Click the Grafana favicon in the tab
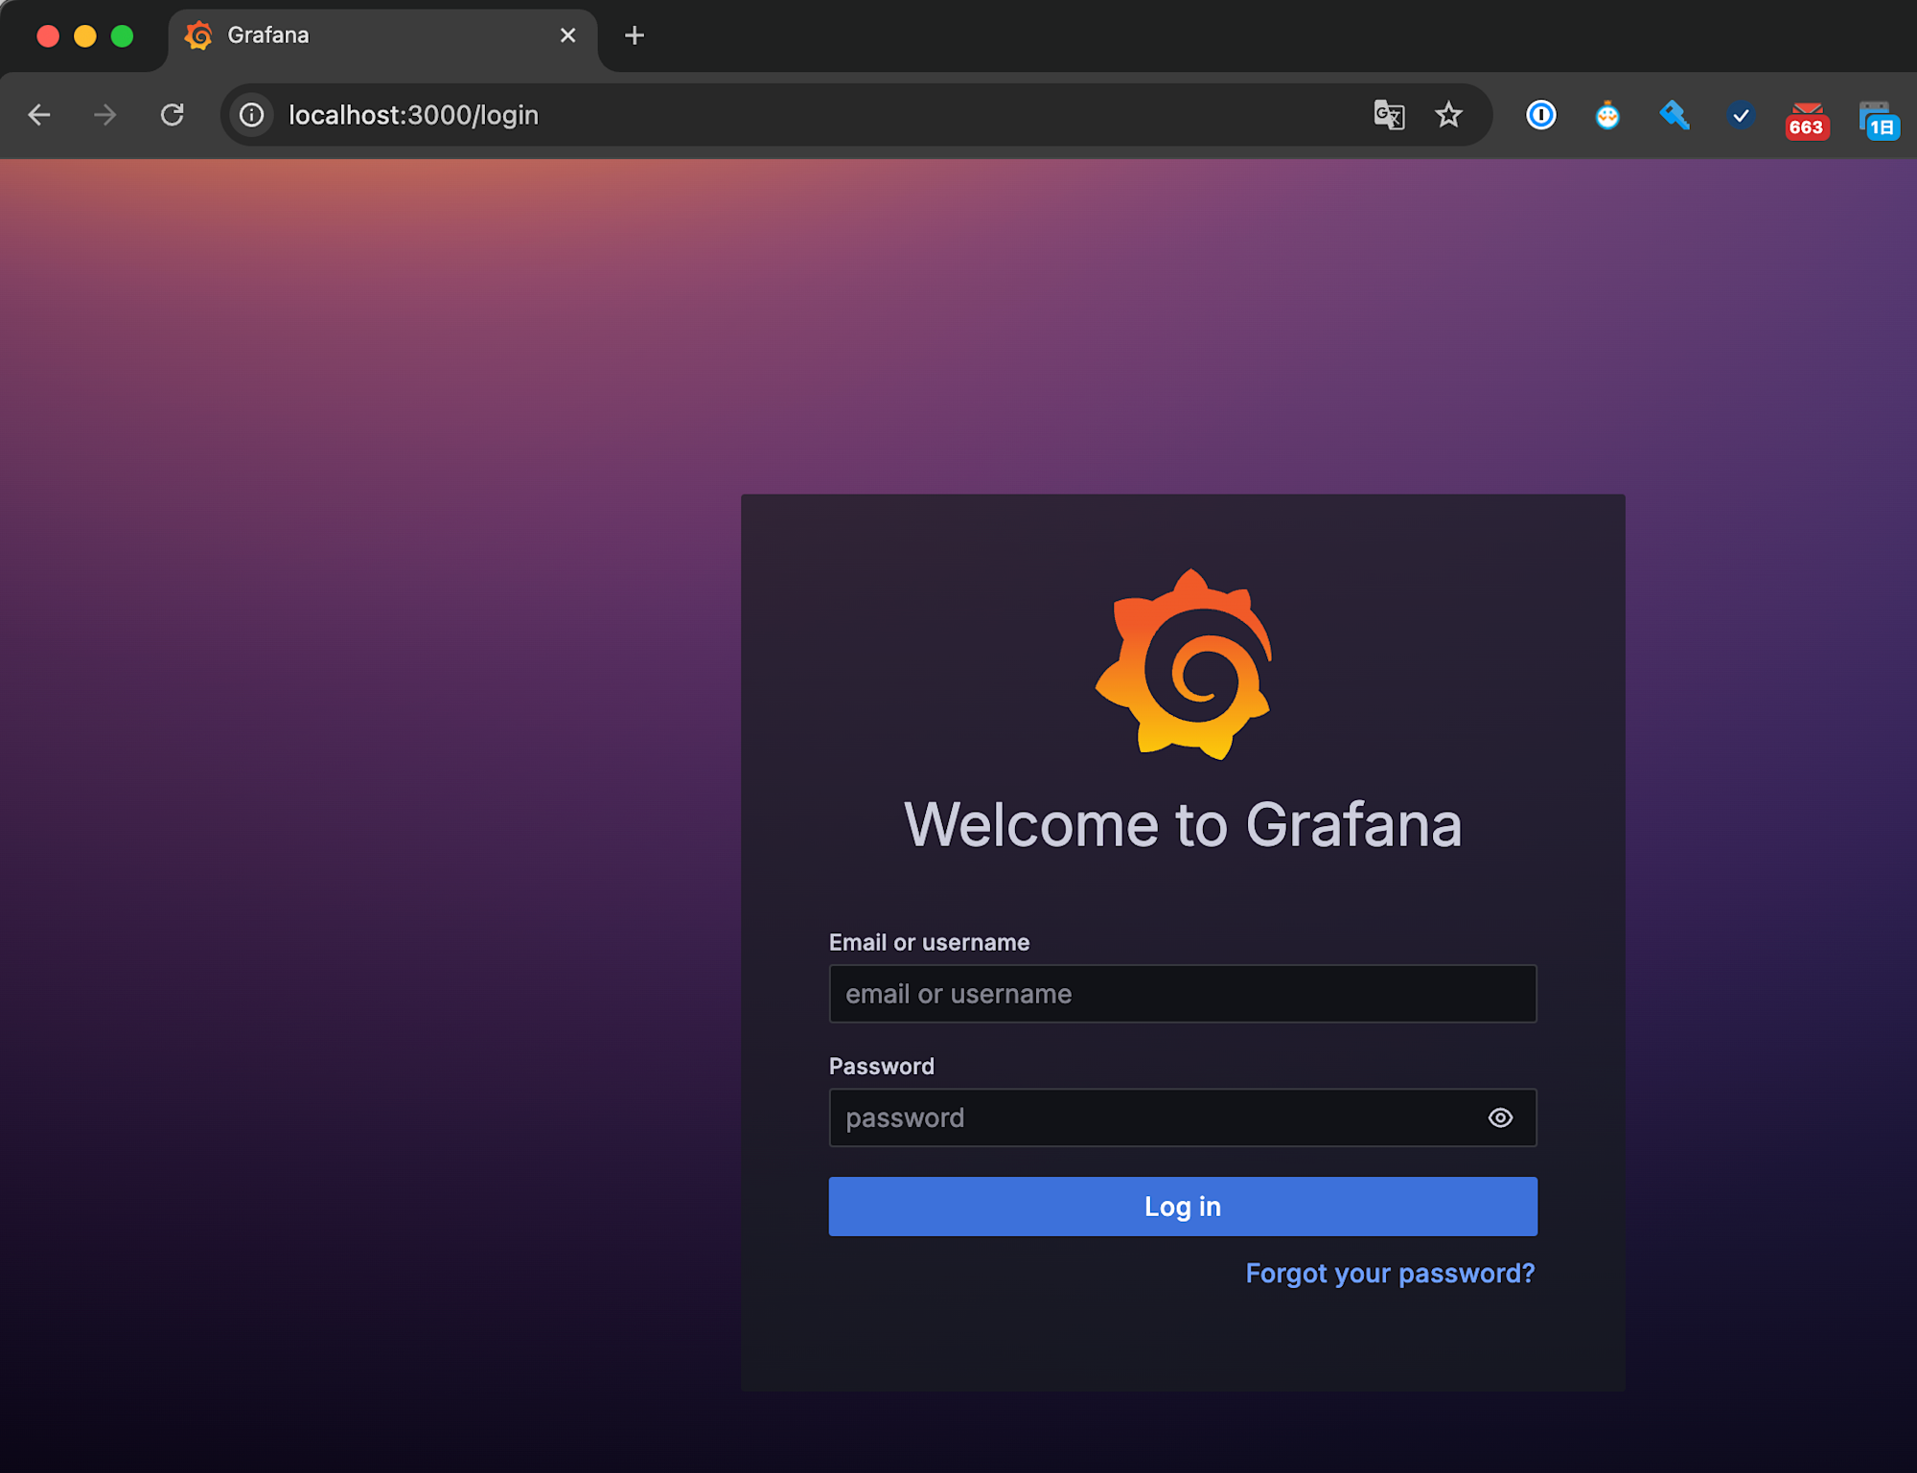1917x1473 pixels. pos(198,35)
